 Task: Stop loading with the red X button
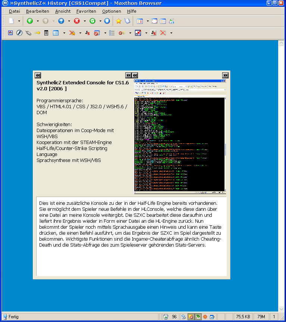click(77, 21)
